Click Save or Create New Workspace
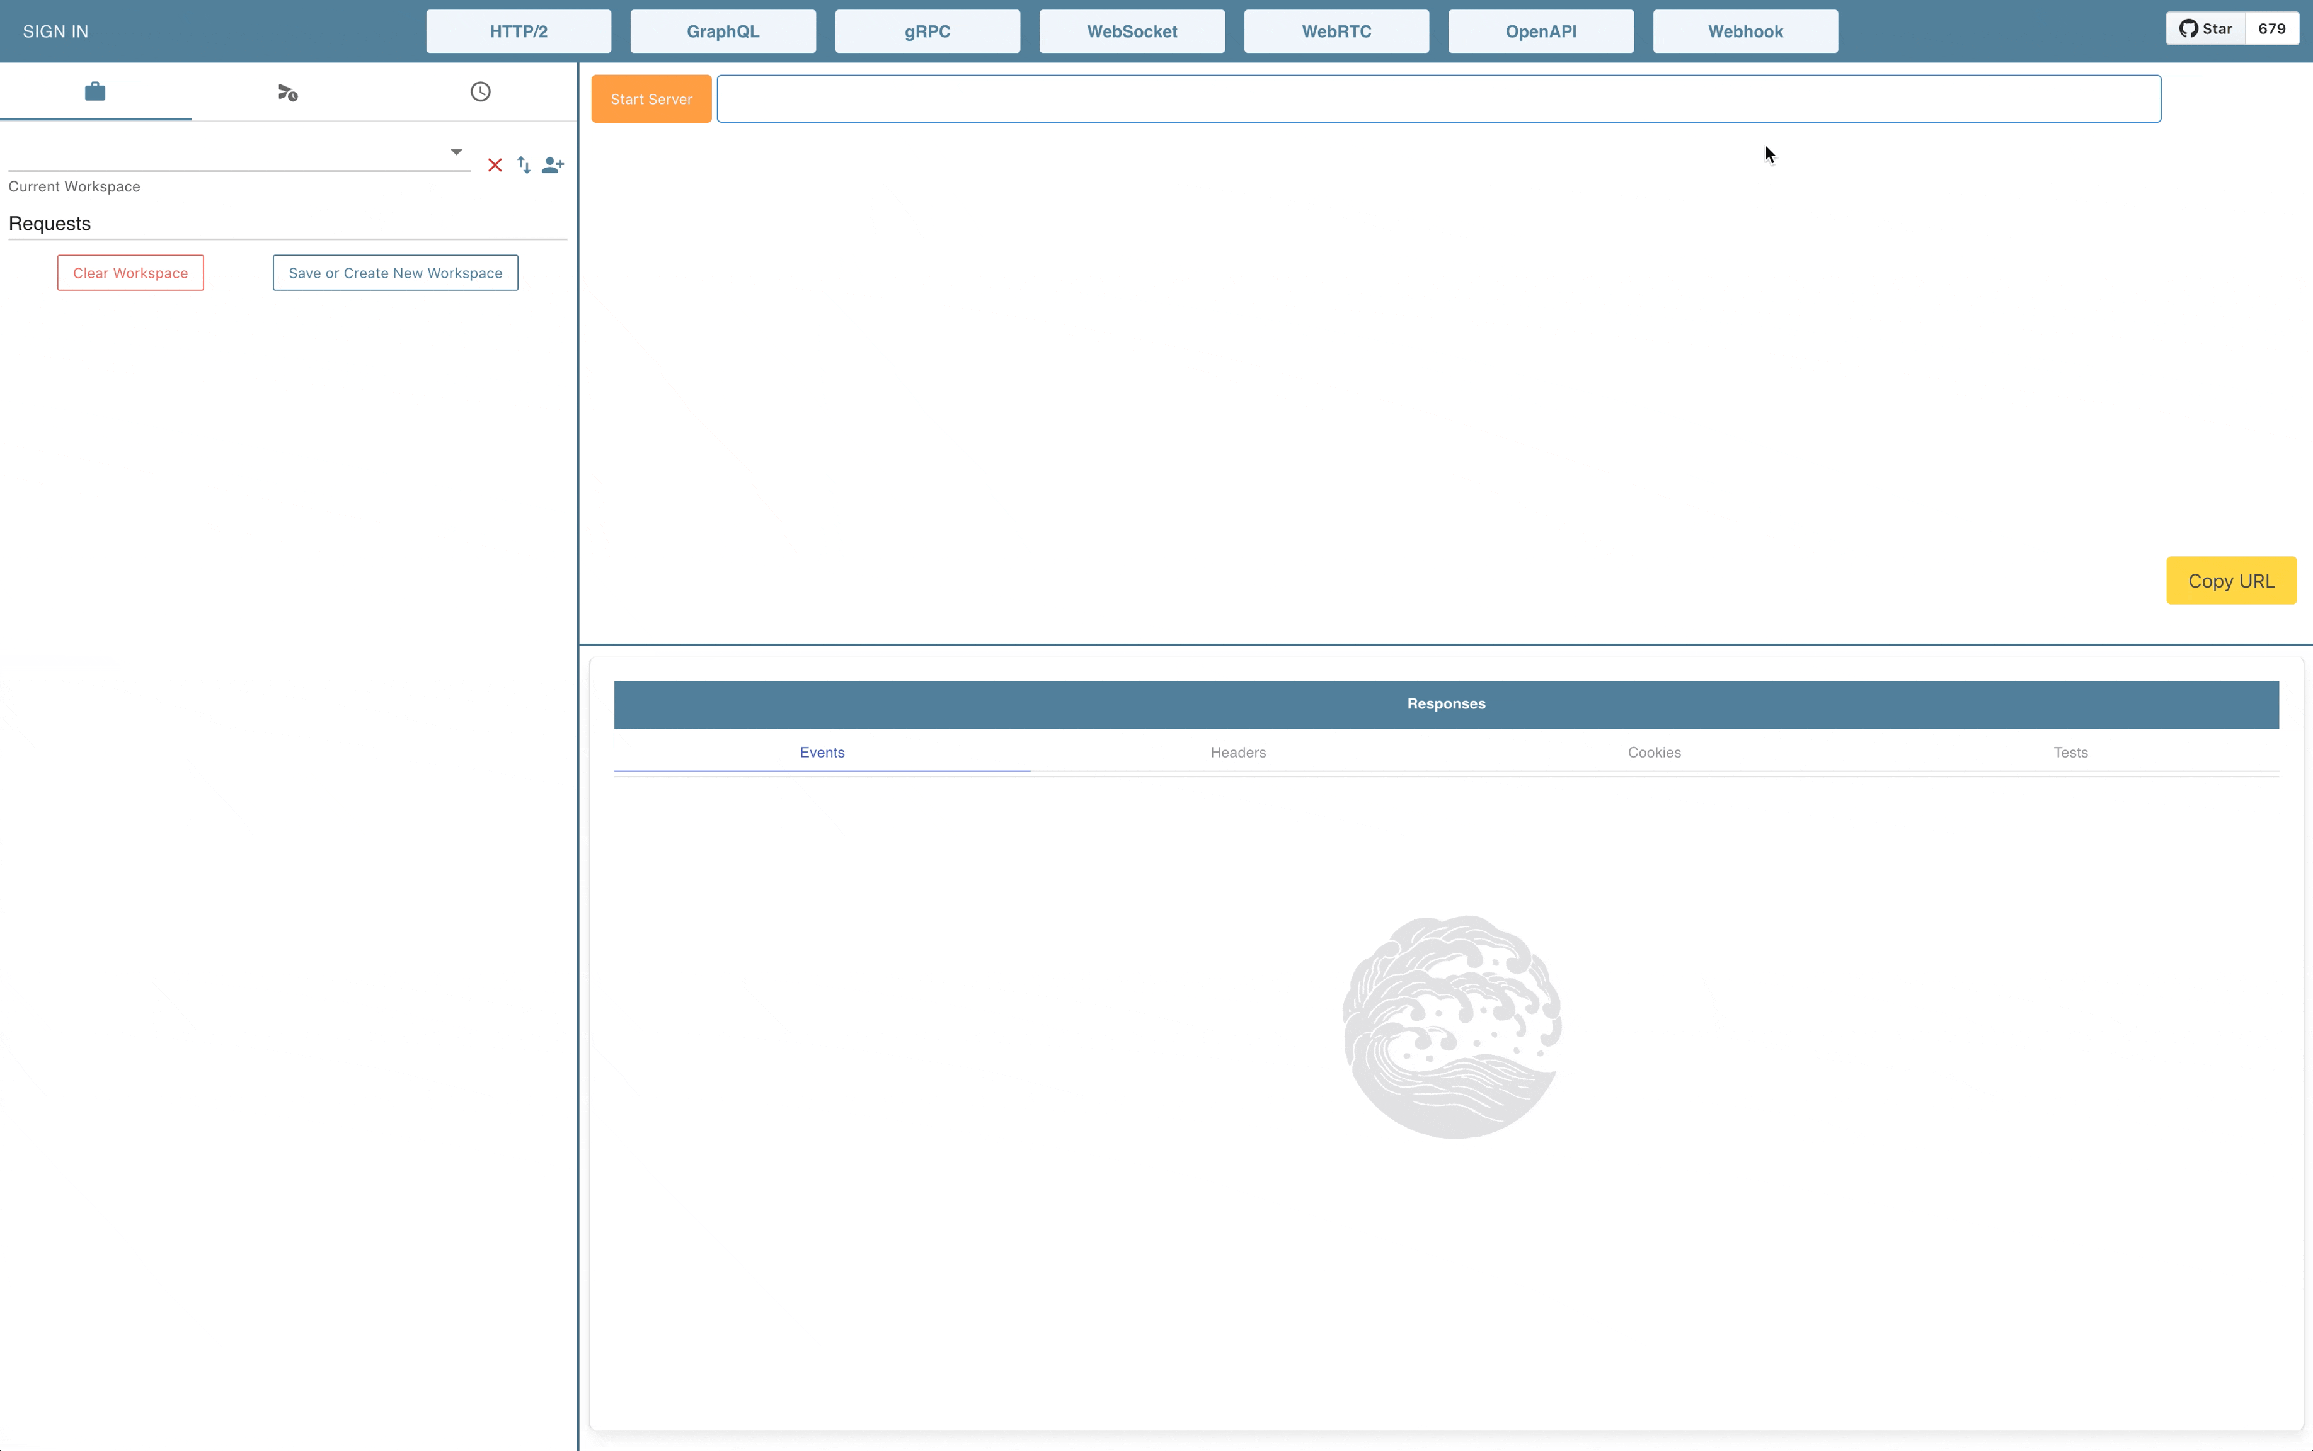Screen dimensions: 2313x1451 [x=396, y=273]
